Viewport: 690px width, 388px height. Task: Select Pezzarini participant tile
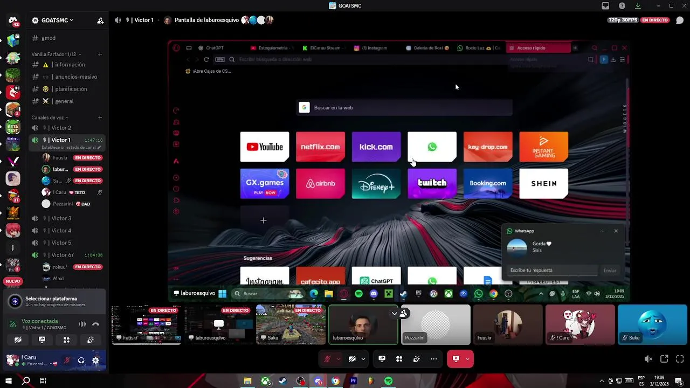coord(436,324)
